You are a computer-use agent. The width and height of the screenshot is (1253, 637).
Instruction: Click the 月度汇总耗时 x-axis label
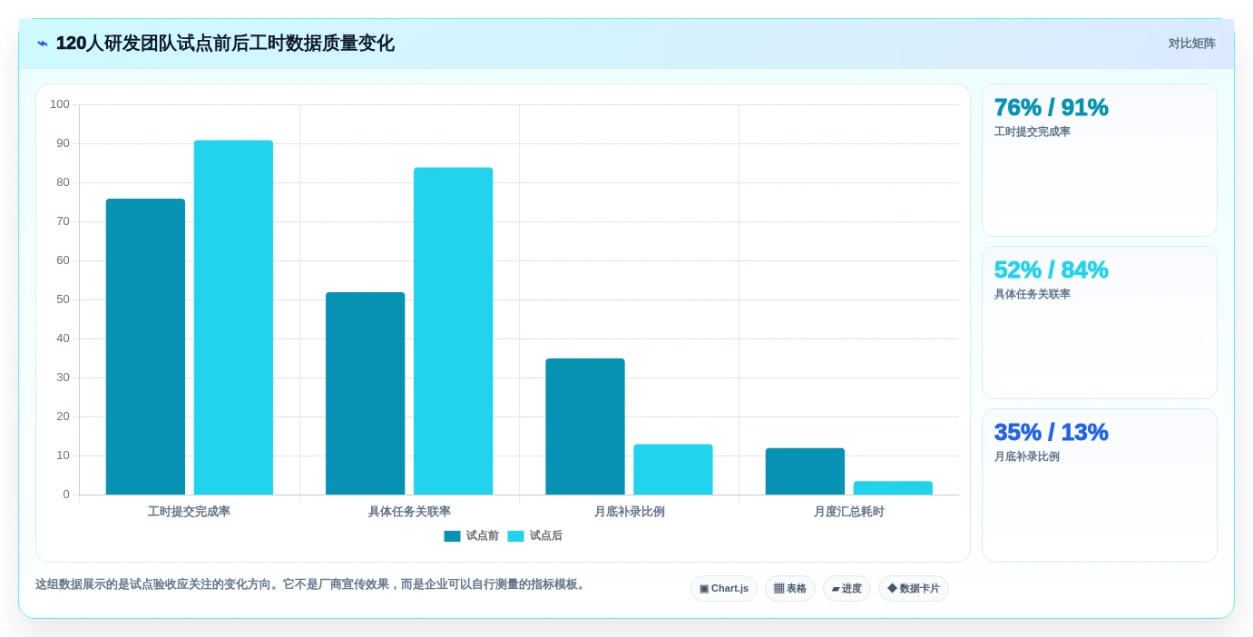click(848, 512)
